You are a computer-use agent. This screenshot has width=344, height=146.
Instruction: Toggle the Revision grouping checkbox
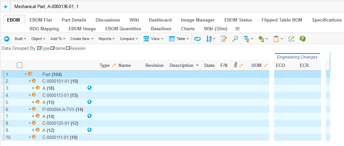68,48
